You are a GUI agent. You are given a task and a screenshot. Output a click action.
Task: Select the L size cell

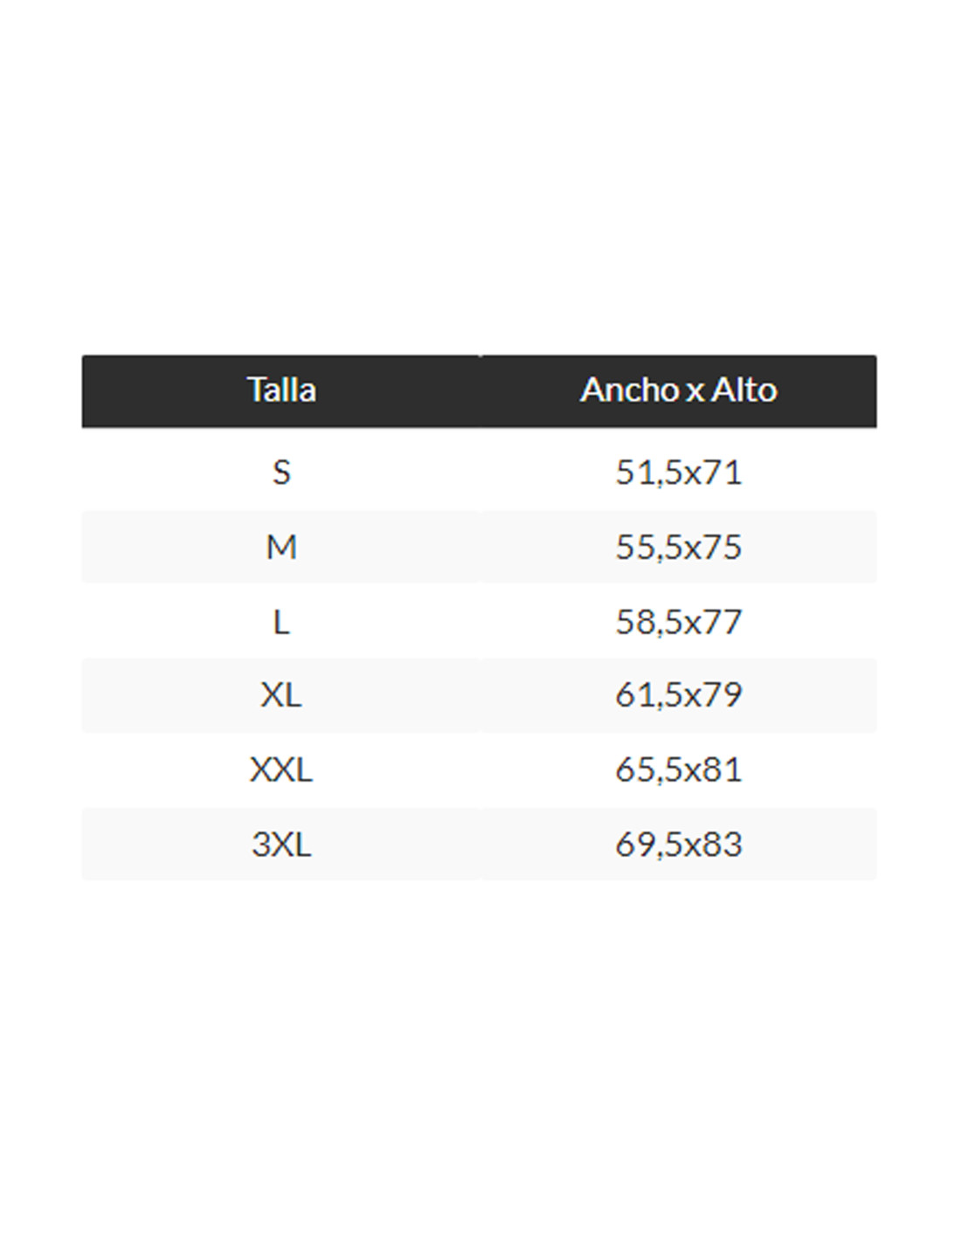[281, 622]
